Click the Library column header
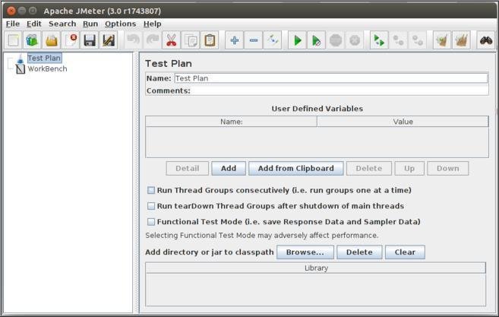Screen dimensions: 499x317 click(316, 268)
